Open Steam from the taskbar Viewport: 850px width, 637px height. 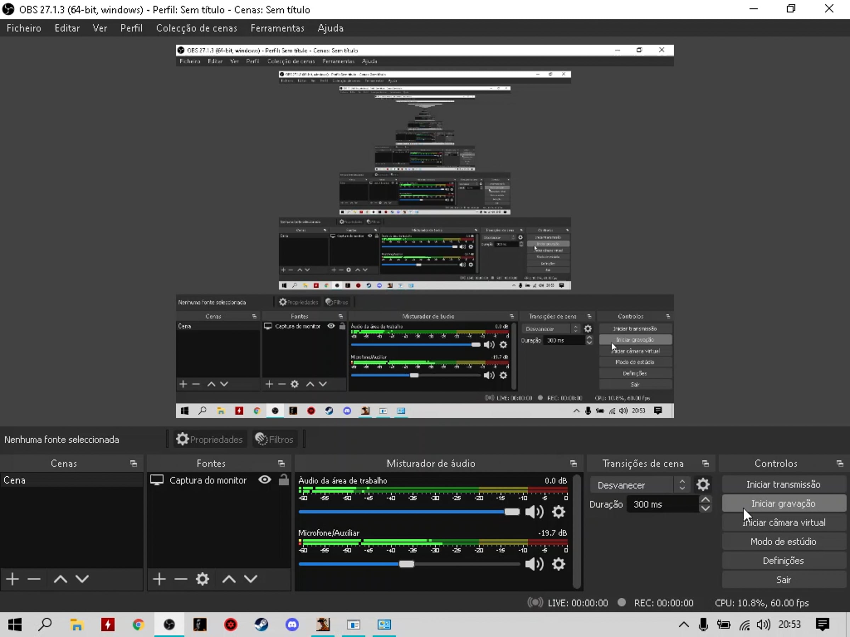[261, 625]
